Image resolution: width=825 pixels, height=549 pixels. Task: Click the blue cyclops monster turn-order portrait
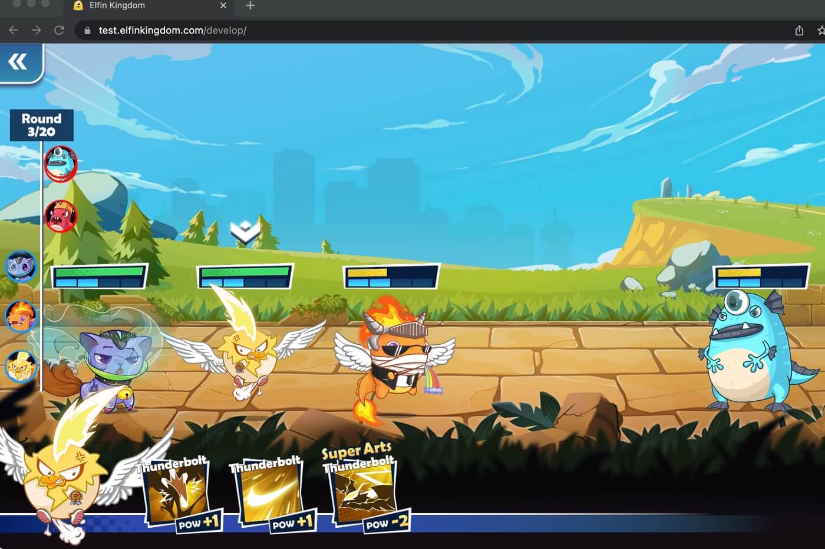click(61, 164)
